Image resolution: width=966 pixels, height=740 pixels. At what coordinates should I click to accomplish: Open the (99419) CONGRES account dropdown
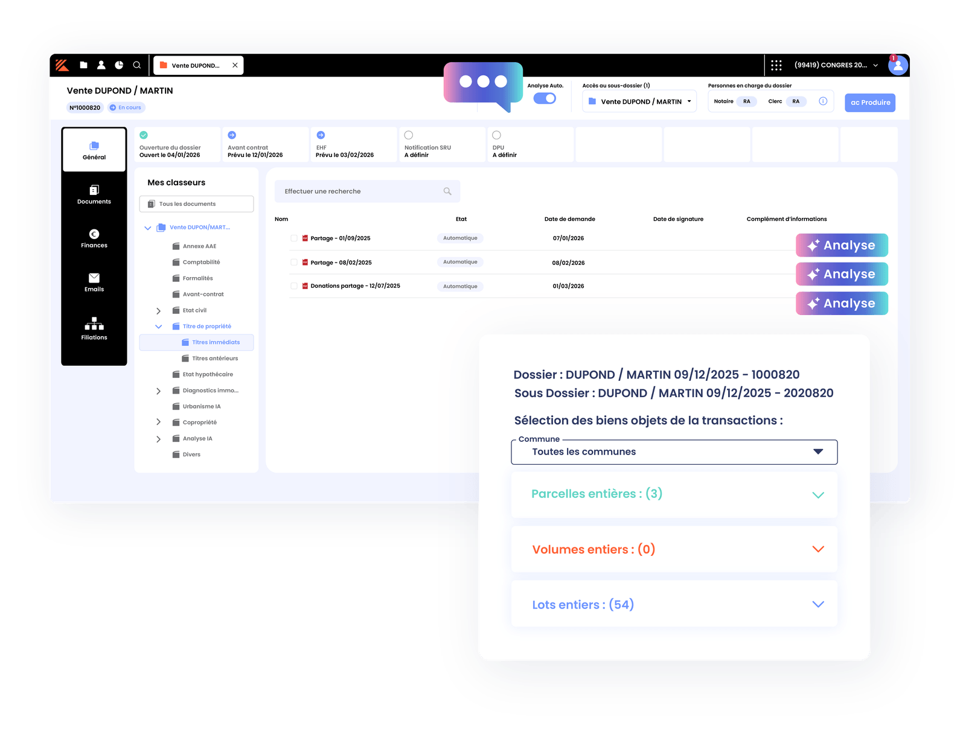[836, 65]
